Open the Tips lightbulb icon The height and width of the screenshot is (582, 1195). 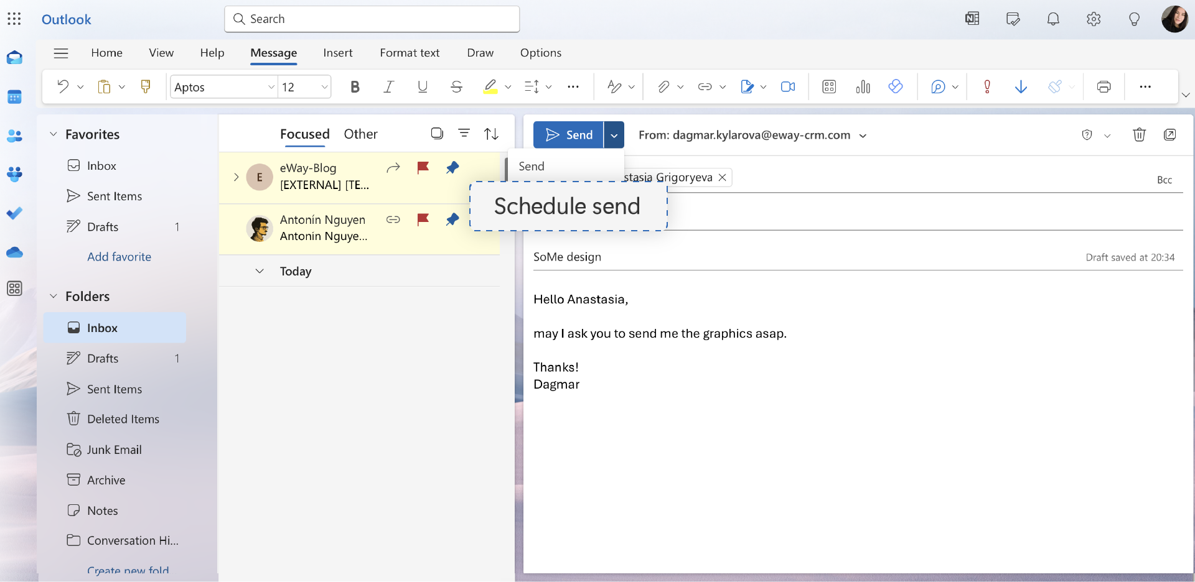coord(1134,19)
